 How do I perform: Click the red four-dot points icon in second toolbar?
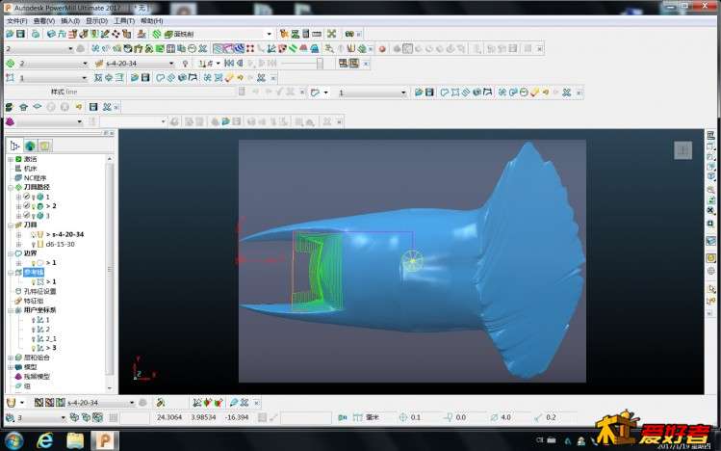pyautogui.click(x=250, y=49)
